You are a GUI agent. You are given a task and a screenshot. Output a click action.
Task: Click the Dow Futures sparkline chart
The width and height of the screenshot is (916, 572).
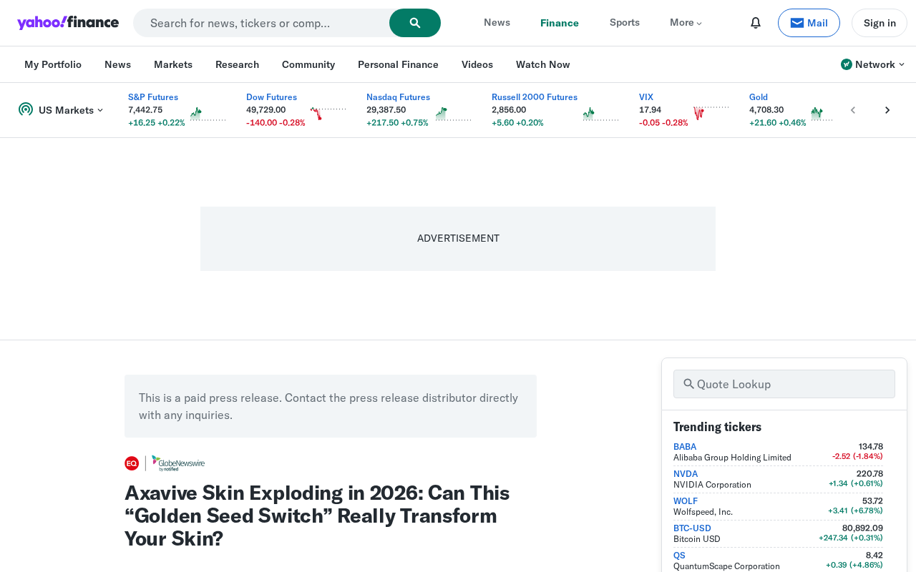(x=328, y=114)
